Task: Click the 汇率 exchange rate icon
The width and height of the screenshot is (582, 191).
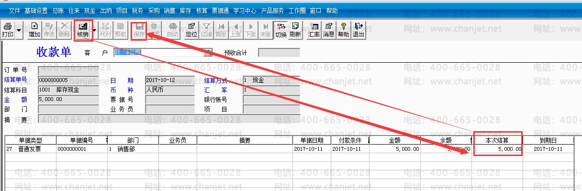Action: click(x=314, y=30)
